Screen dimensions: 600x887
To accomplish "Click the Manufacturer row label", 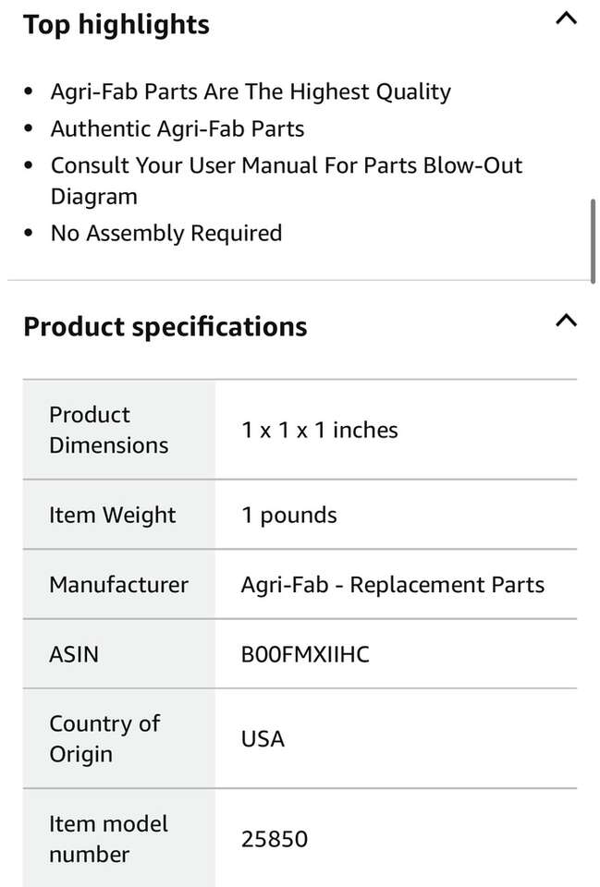I will (x=118, y=584).
